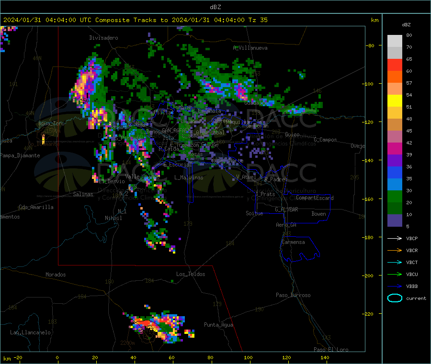
Task: Click the E_Escorial map label
Action: 178,165
